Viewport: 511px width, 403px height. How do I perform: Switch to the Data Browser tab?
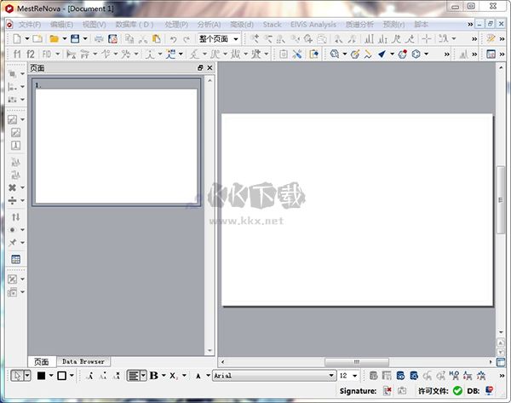pos(83,361)
